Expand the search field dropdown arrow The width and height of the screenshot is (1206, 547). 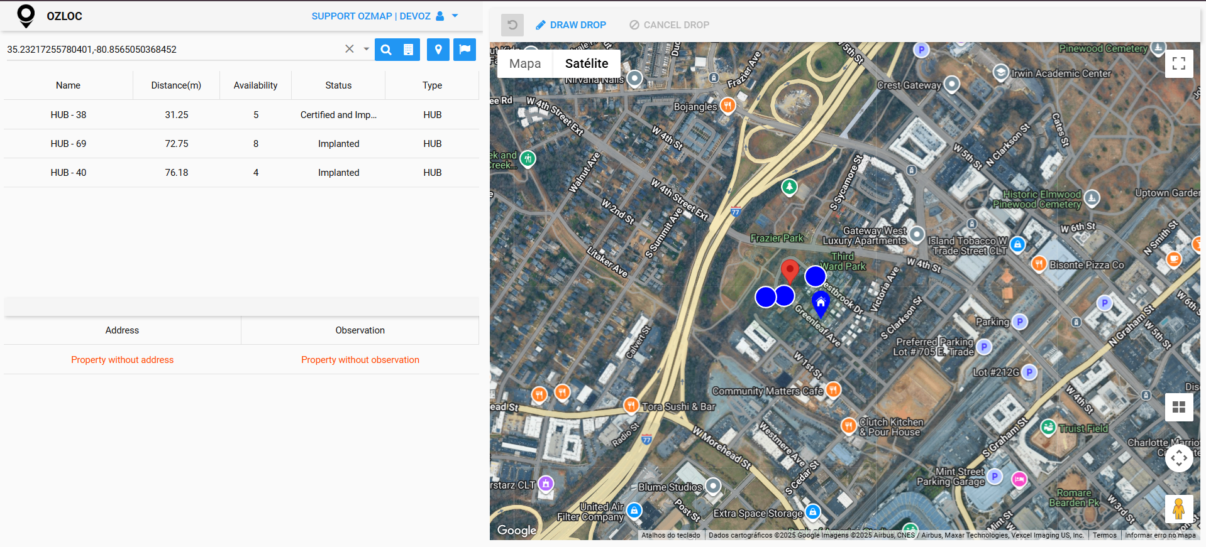point(366,49)
